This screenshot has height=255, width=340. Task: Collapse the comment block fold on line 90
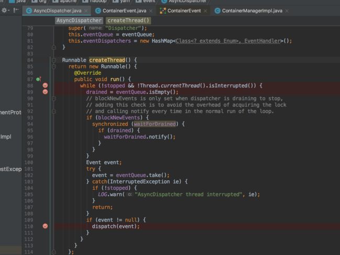54,99
